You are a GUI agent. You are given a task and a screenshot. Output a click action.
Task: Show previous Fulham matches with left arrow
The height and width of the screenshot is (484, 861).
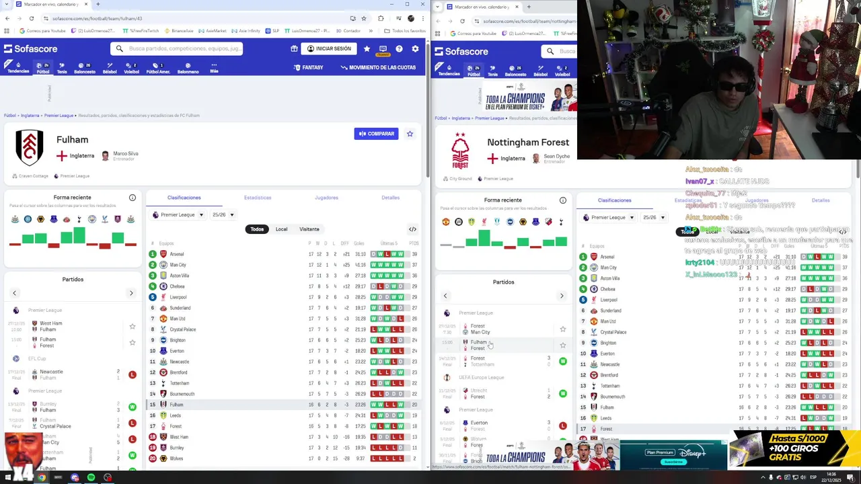pos(14,293)
